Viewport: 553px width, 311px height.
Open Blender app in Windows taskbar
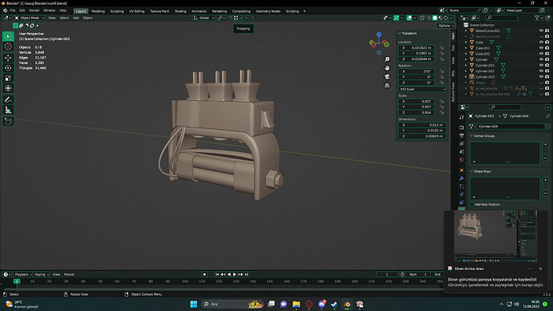(x=347, y=304)
